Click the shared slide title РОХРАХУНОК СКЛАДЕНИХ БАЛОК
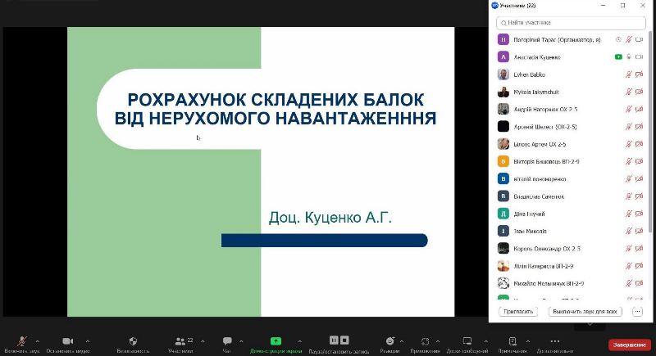 point(276,100)
